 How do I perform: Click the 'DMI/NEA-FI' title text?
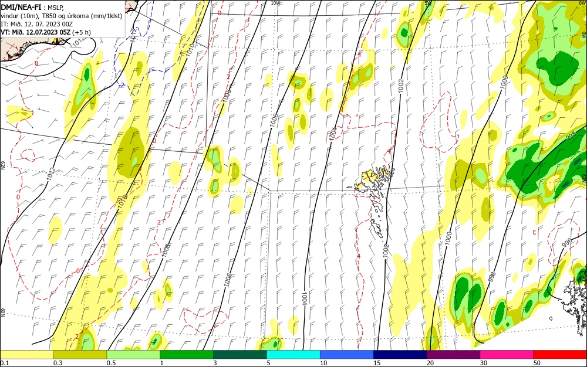click(21, 6)
